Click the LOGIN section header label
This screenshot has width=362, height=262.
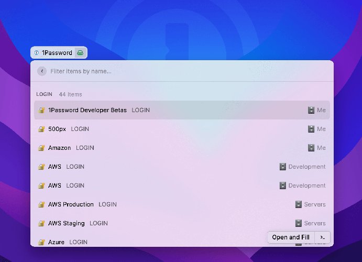44,94
